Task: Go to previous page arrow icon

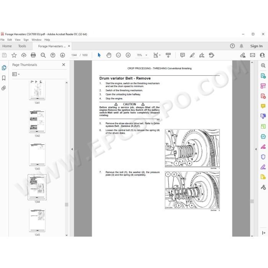Action: click(x=53, y=55)
